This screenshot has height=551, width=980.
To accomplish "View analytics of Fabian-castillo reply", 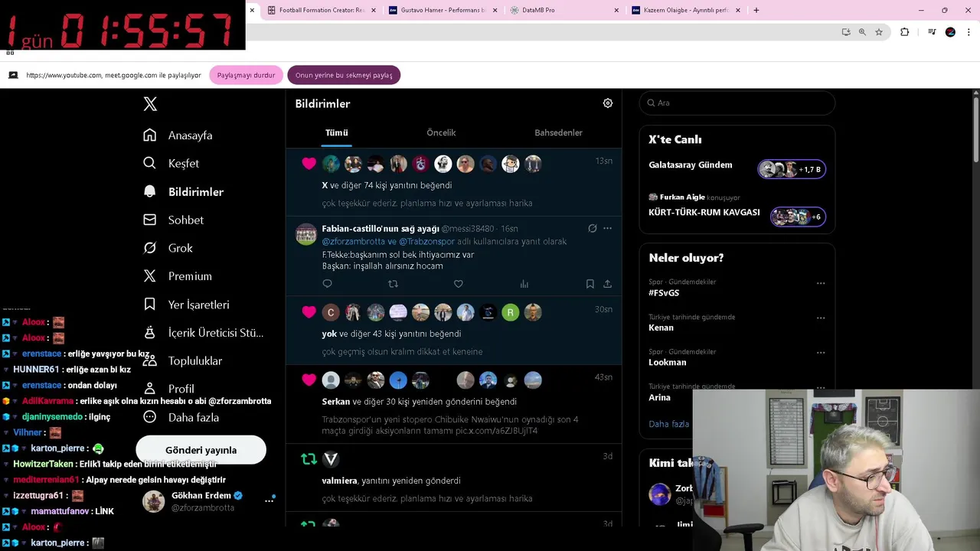I will click(524, 284).
